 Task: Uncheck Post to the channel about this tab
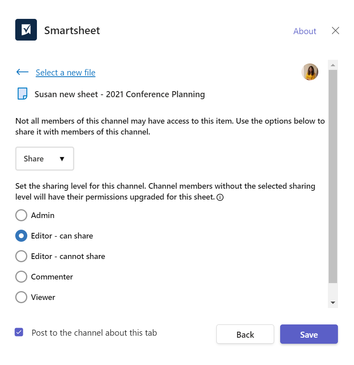18,331
